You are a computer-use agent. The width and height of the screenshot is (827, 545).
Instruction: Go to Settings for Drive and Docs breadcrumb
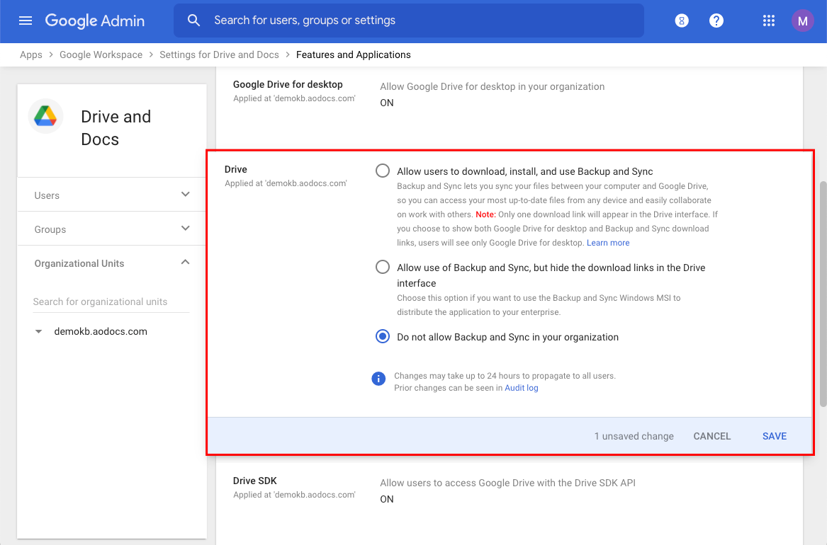click(x=220, y=54)
